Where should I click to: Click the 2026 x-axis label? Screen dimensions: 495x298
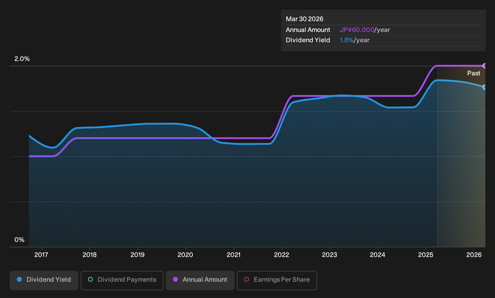click(474, 255)
